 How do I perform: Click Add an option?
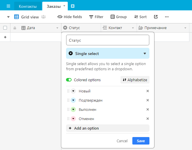(108, 128)
